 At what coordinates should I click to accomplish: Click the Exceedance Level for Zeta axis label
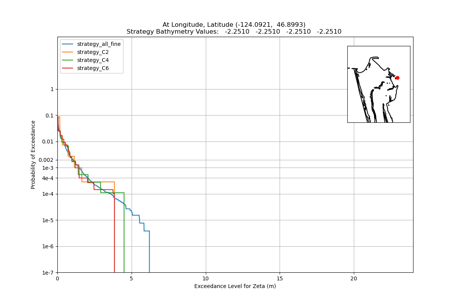point(235,286)
